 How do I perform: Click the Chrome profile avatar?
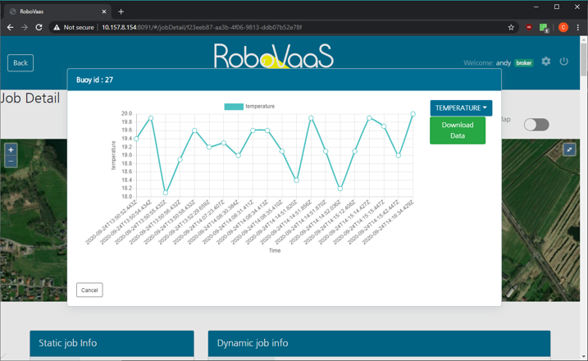tap(563, 27)
